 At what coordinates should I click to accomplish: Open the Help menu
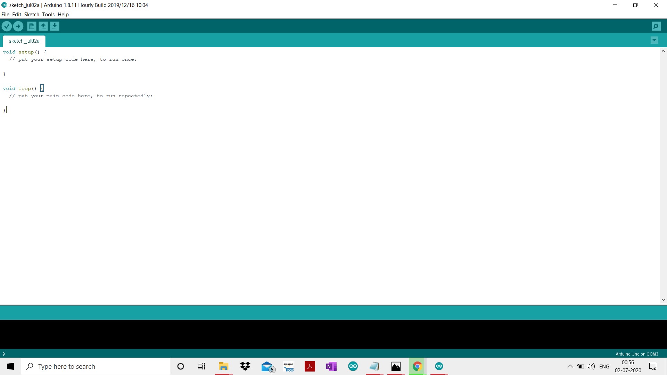[63, 15]
